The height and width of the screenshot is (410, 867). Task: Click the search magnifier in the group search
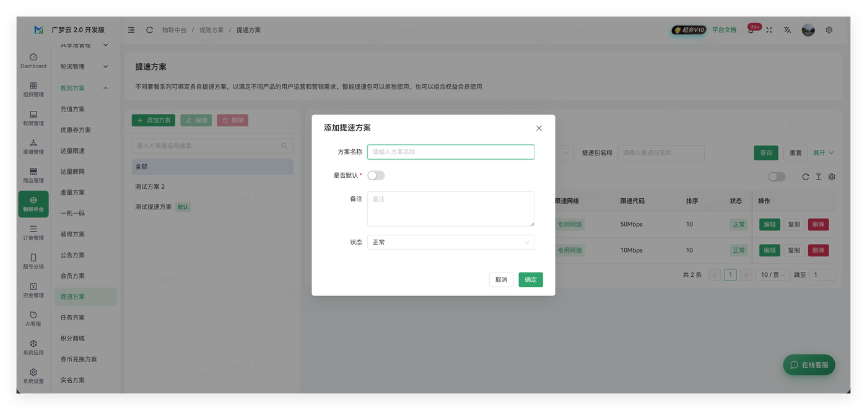point(284,146)
